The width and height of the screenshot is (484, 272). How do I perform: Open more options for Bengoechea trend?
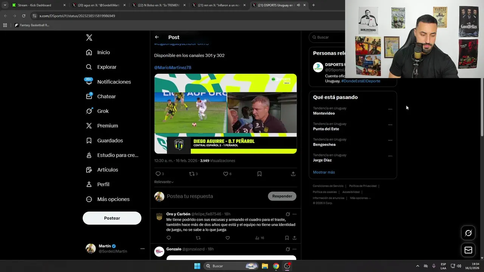click(390, 141)
